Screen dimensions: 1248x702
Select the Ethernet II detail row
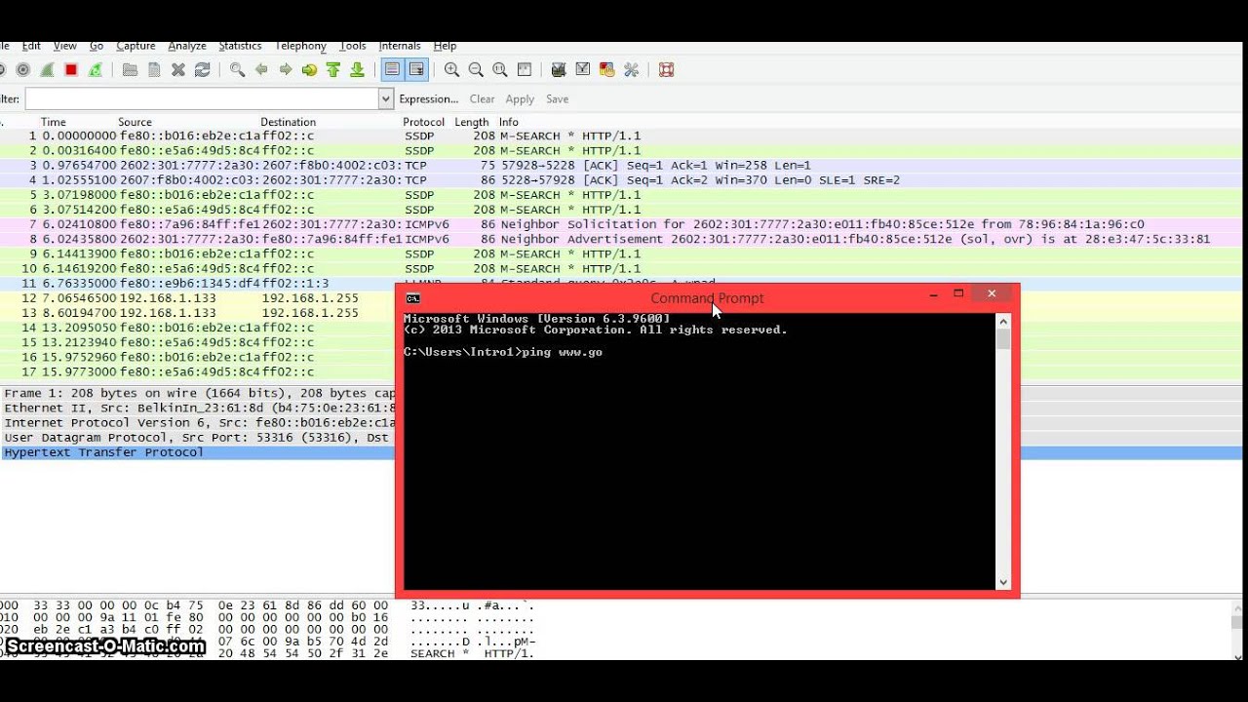click(197, 409)
